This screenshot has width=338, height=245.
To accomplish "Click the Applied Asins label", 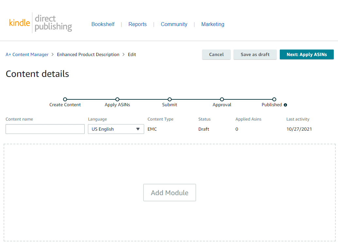I will point(248,119).
